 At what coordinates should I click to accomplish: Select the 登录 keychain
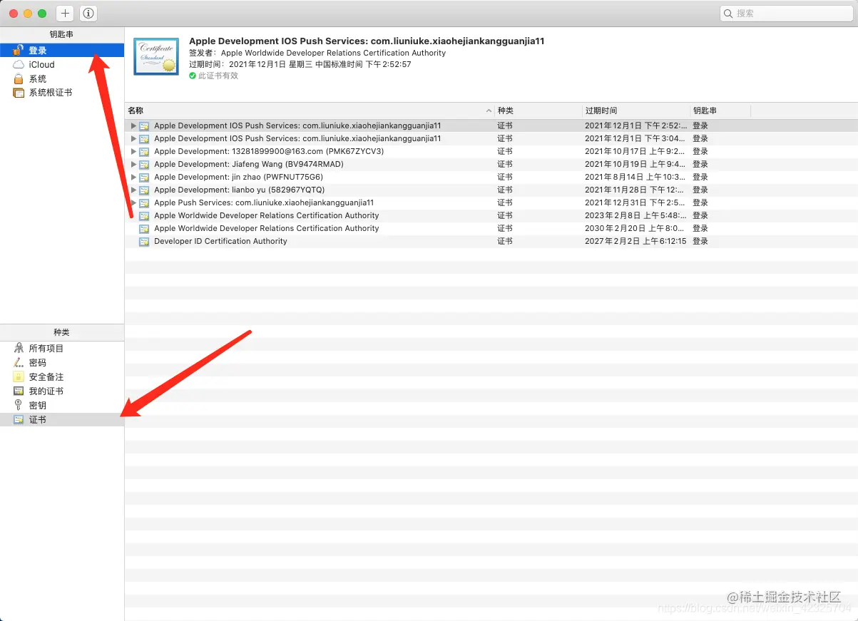click(62, 50)
